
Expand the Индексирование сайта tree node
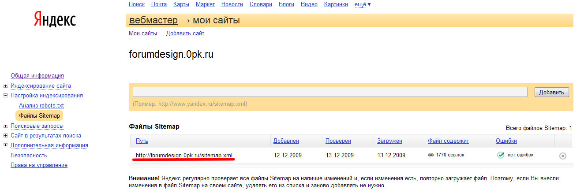(x=5, y=85)
